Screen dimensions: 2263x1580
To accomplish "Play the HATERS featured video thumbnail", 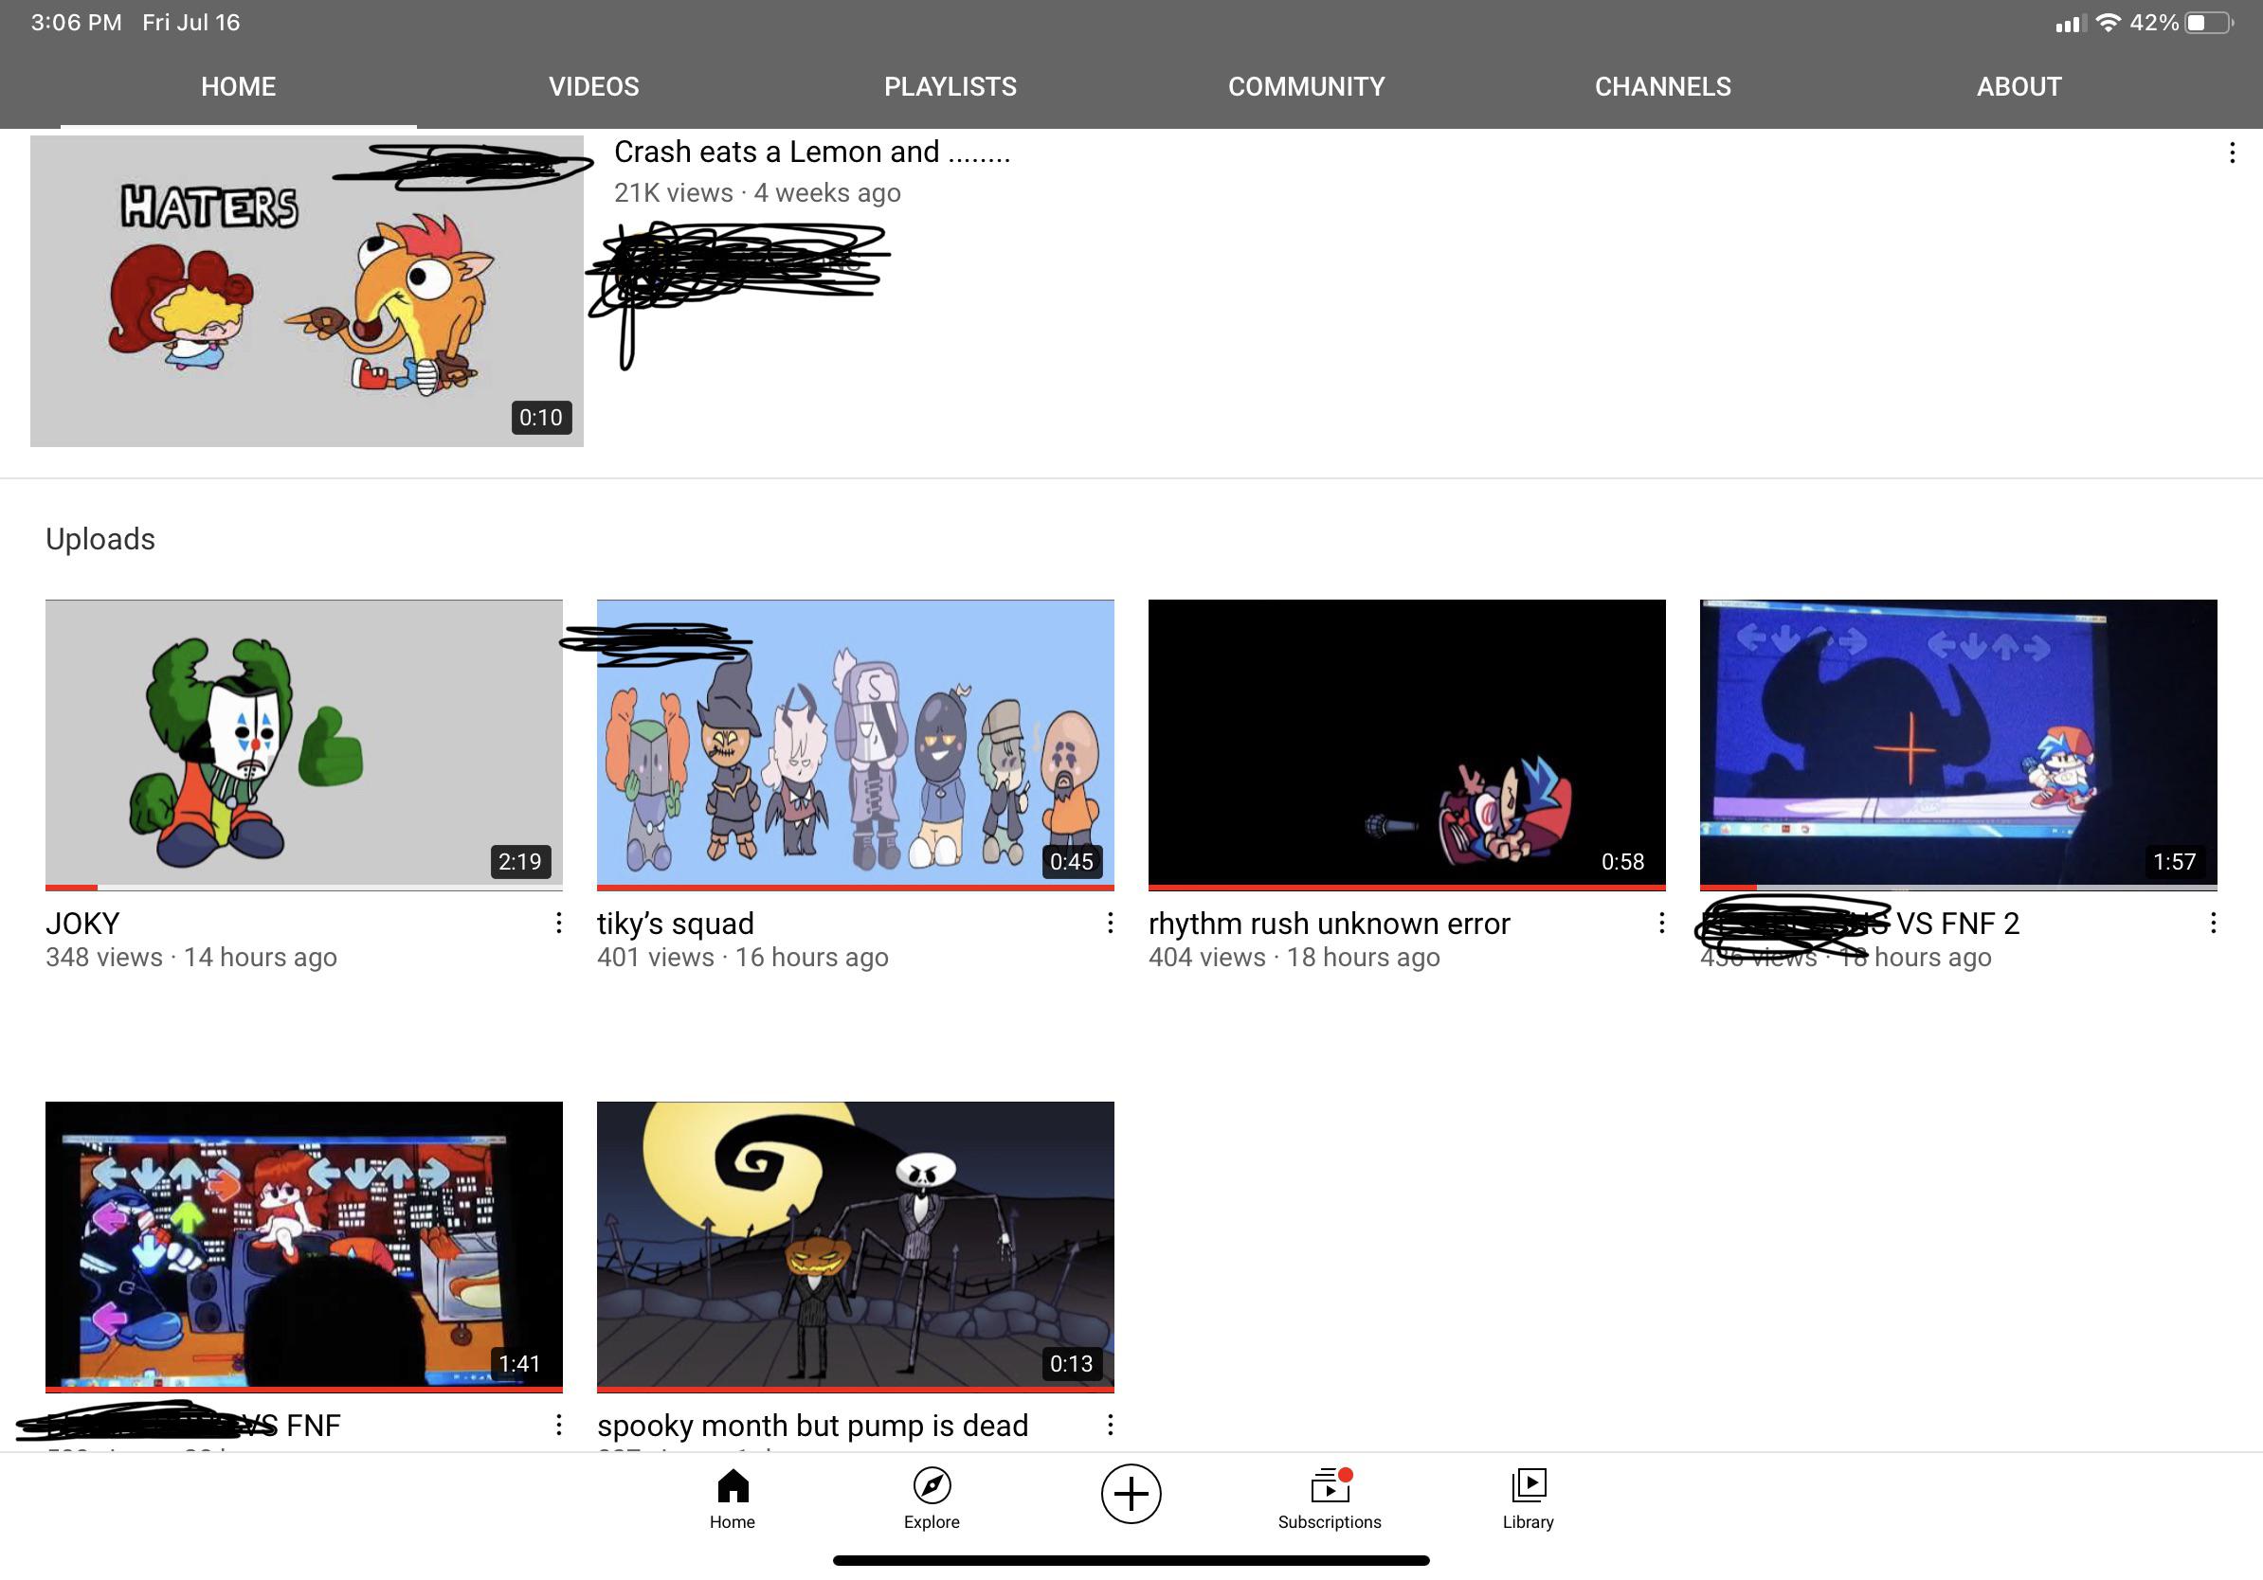I will pos(306,291).
